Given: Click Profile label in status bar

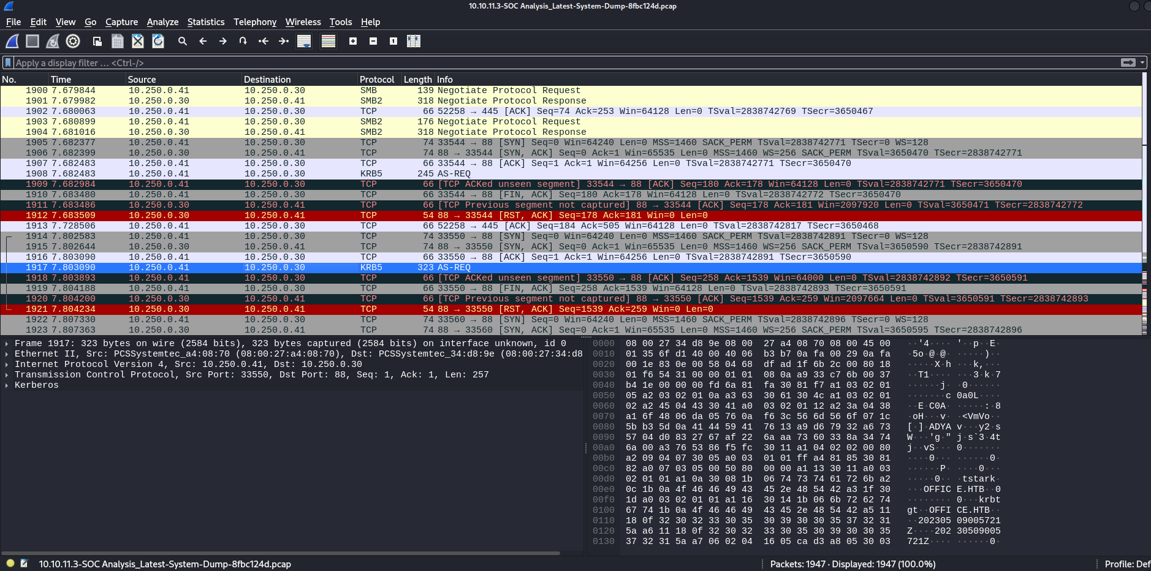Looking at the screenshot, I should [x=1126, y=564].
